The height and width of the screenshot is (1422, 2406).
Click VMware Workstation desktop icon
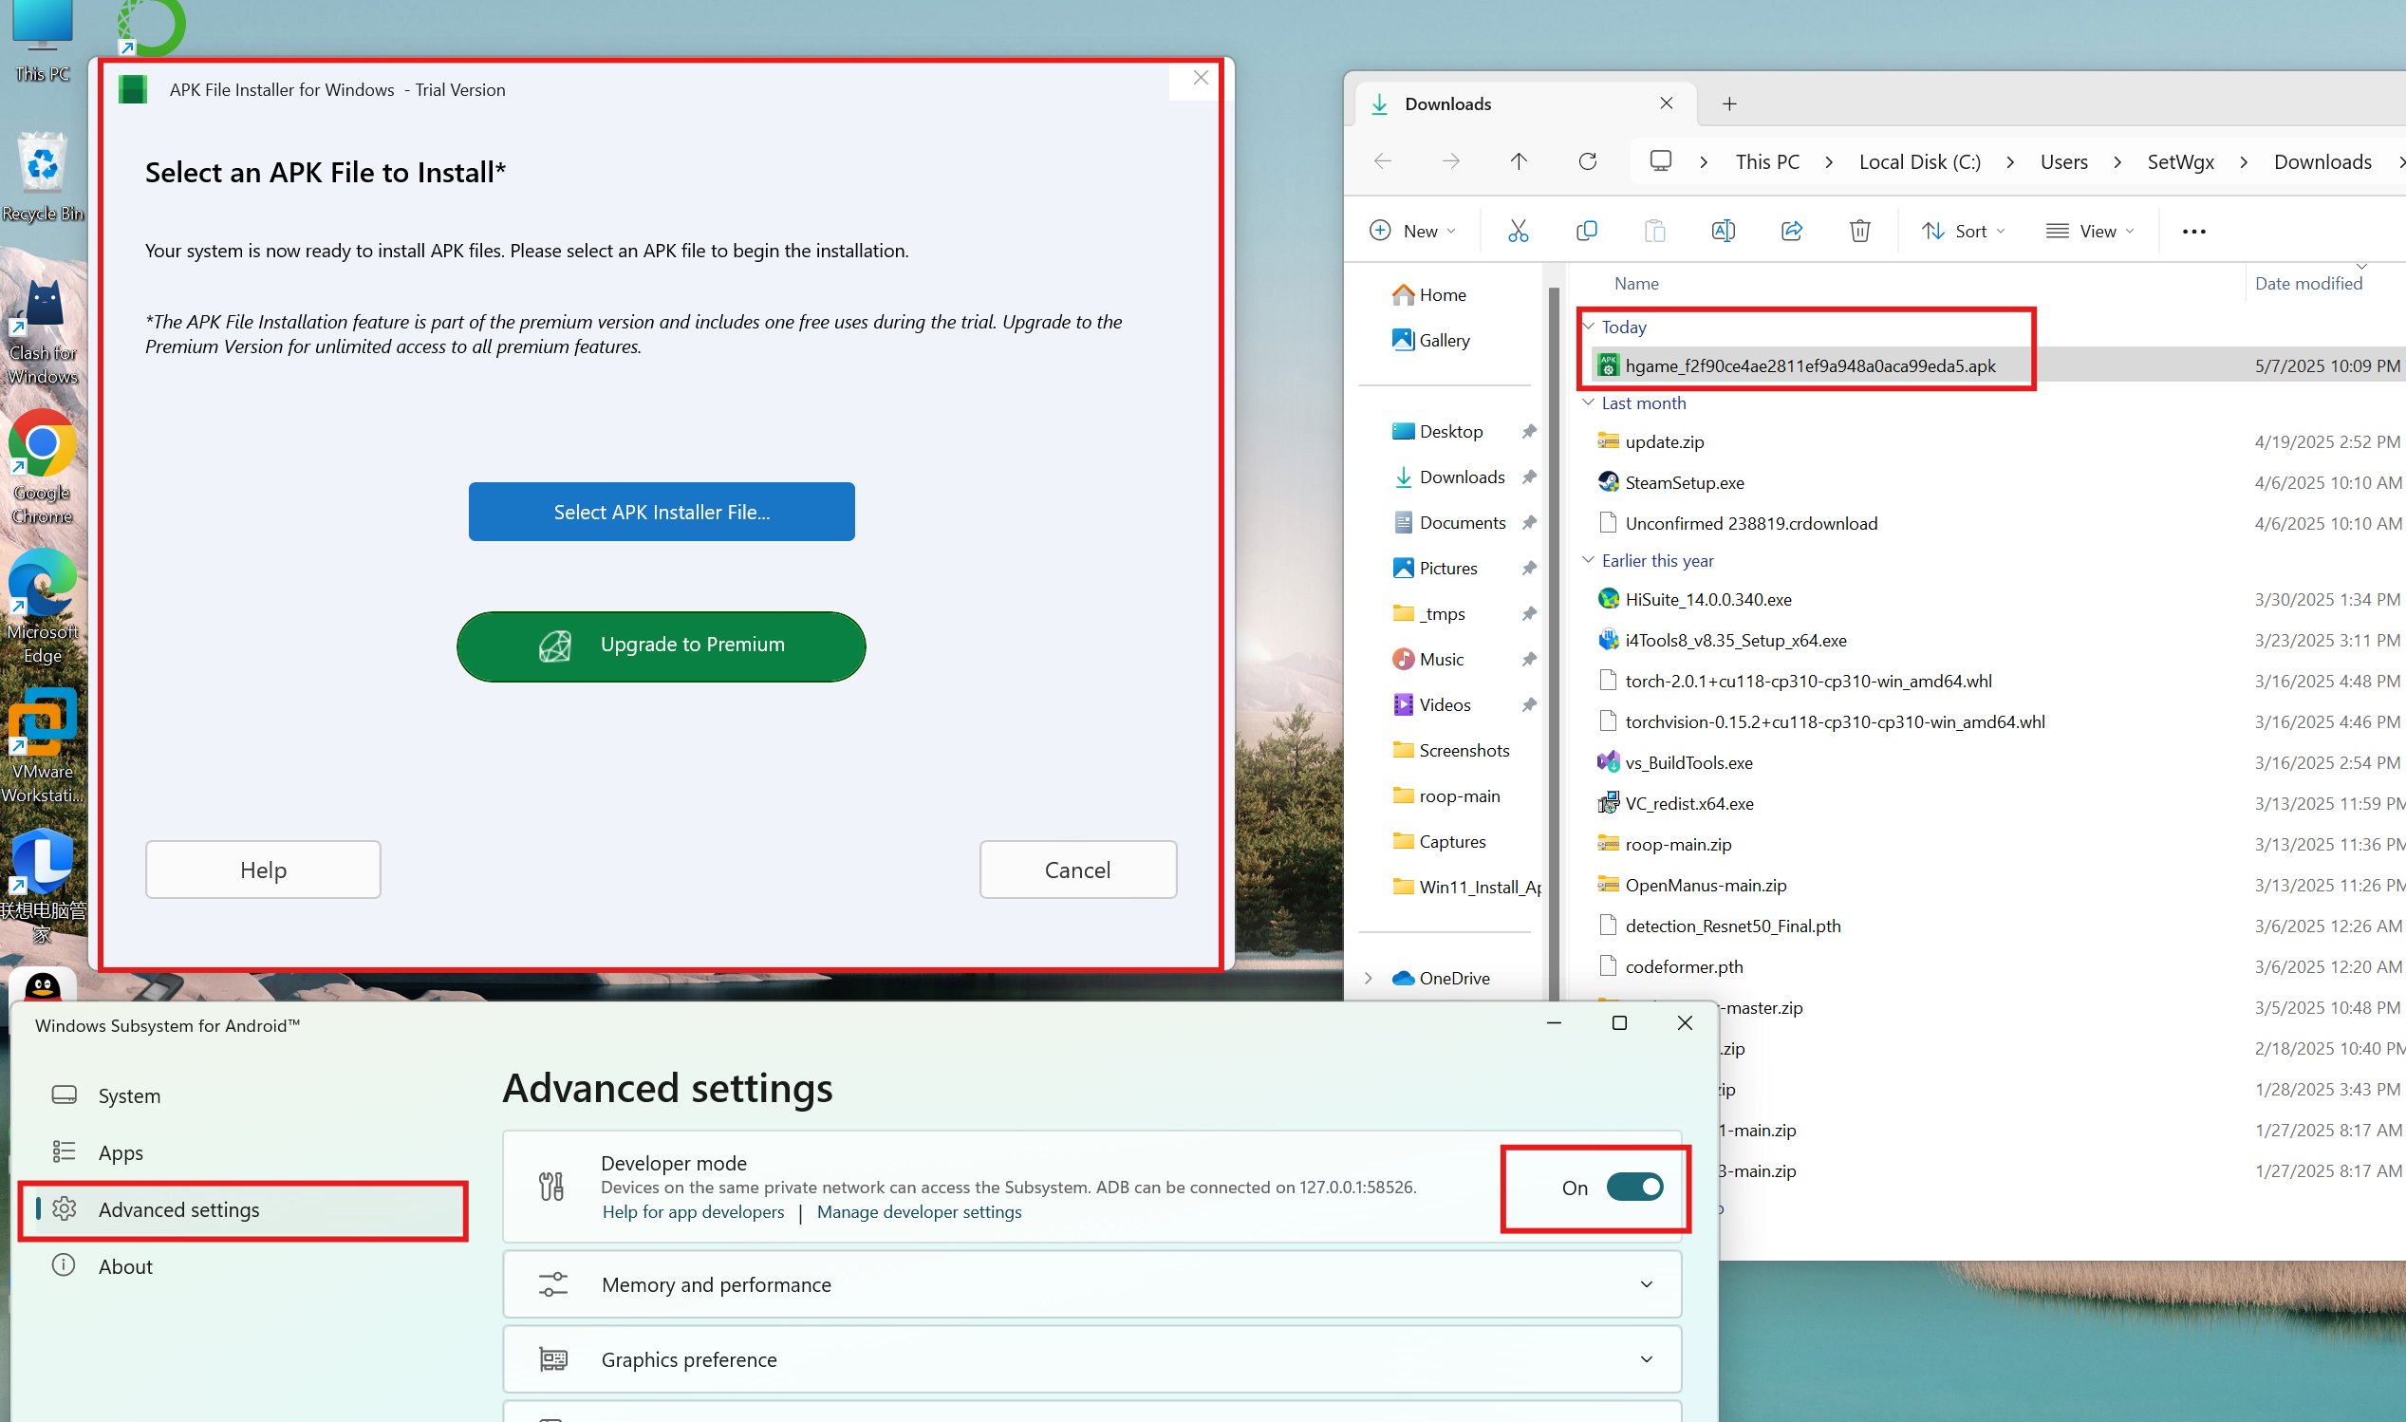click(42, 745)
